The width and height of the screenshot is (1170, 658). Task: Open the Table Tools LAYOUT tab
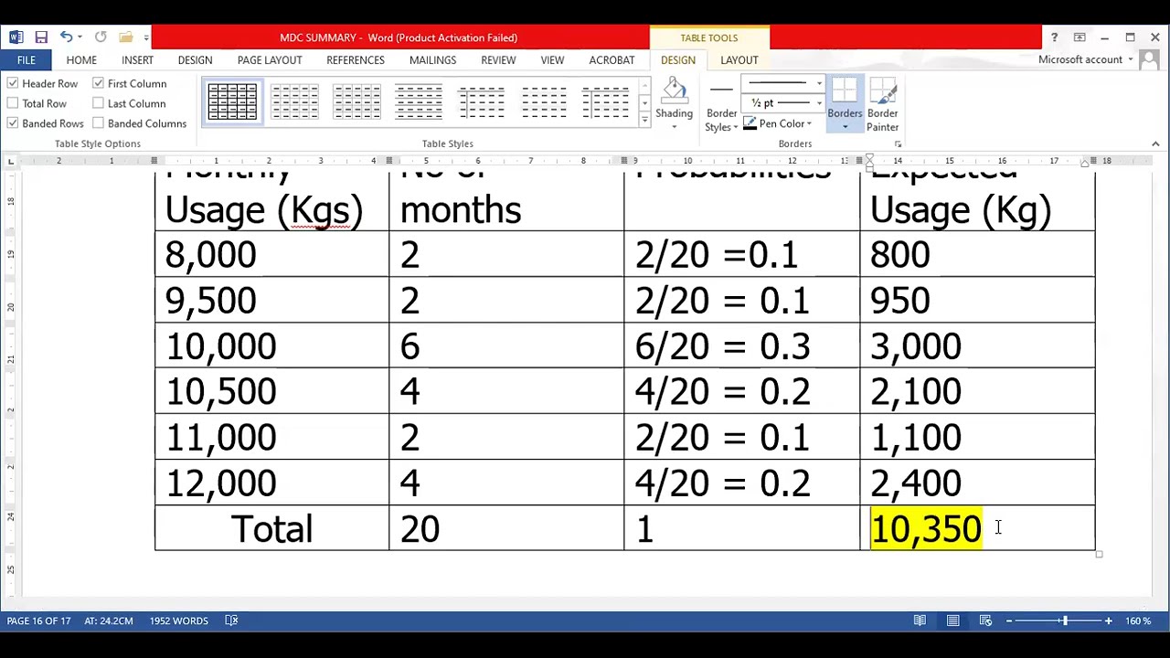(x=739, y=60)
